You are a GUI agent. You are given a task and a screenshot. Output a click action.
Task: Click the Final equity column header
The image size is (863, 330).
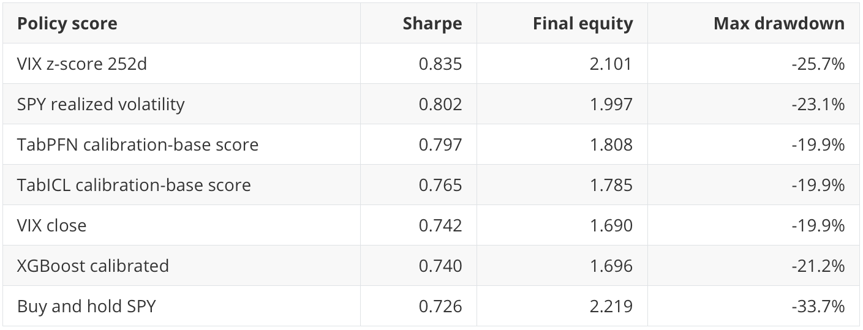(582, 24)
